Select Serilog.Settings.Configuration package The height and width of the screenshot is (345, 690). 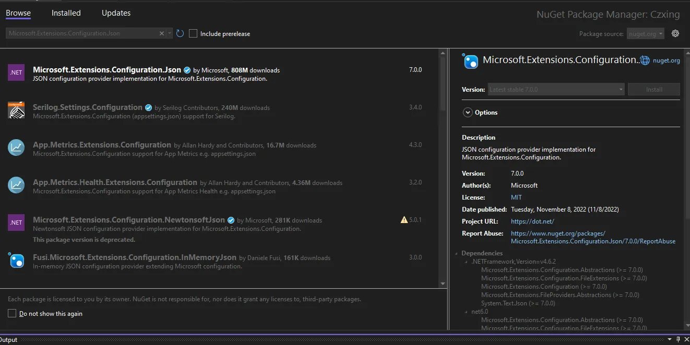click(219, 111)
